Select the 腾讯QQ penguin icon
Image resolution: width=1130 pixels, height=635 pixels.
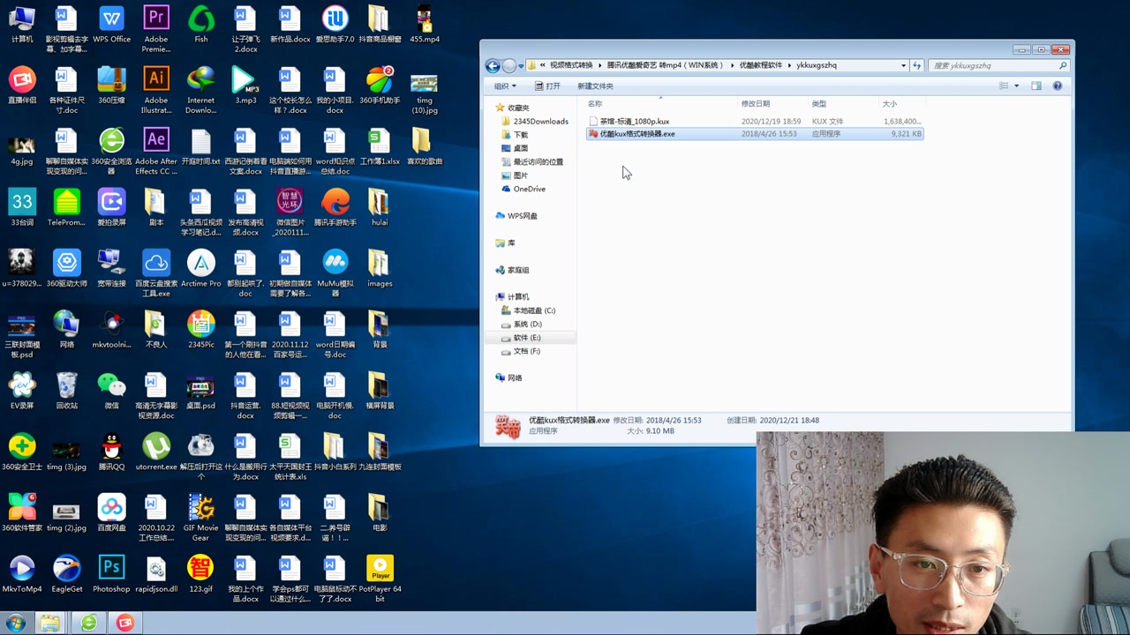[x=111, y=451]
